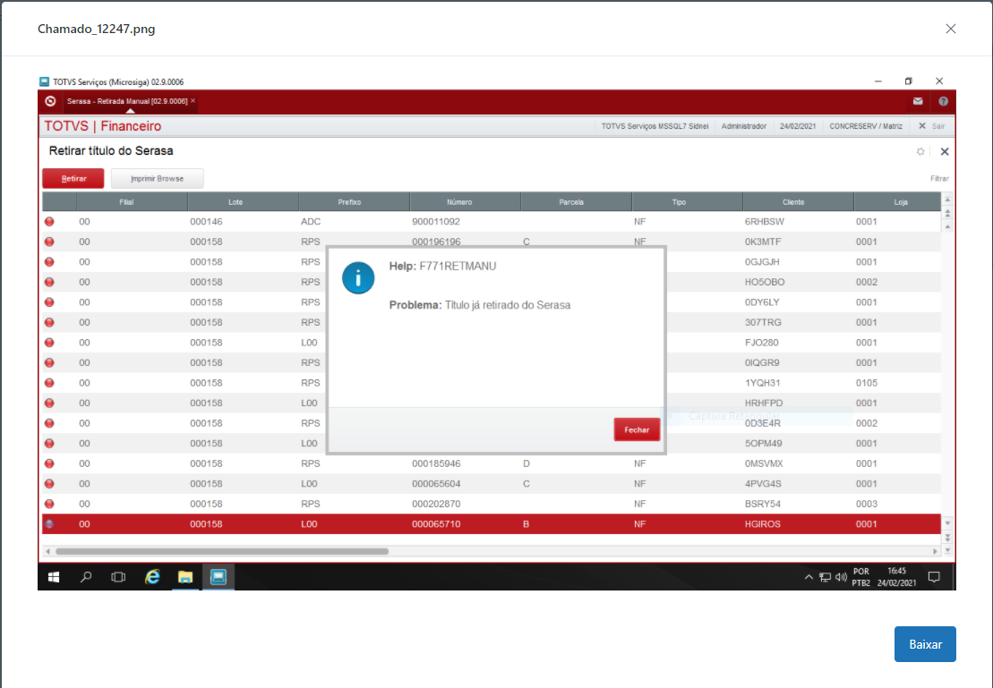Screen dimensions: 993x688
Task: Open the settings gear next to Retirar título
Action: [x=920, y=151]
